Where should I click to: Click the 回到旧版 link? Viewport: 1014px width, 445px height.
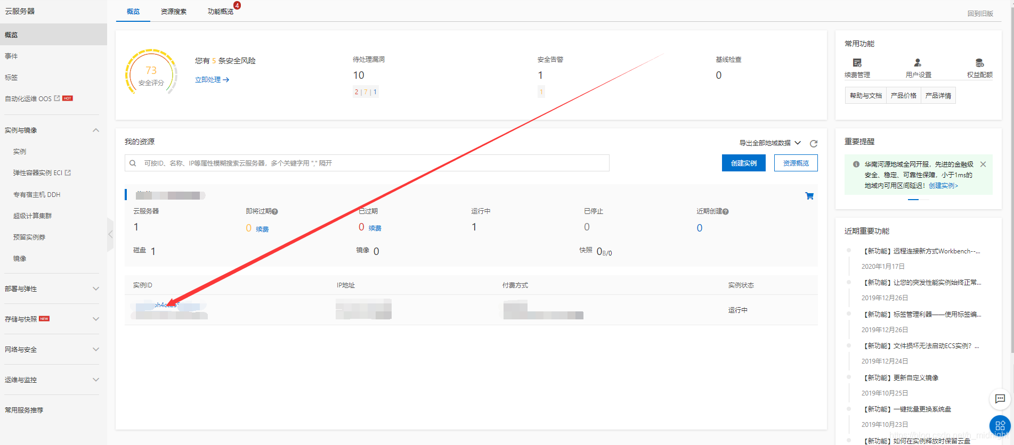(980, 14)
